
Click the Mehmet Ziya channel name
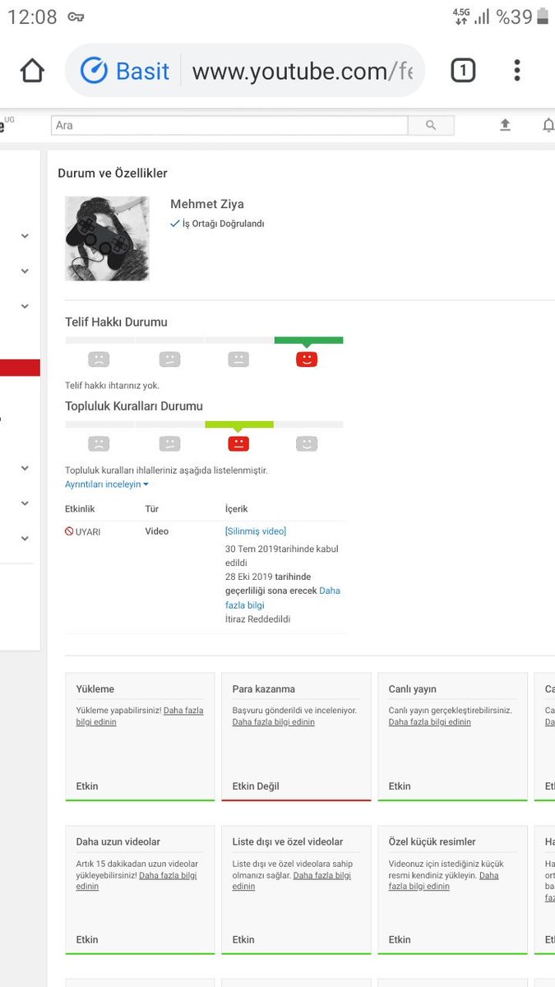click(x=207, y=204)
